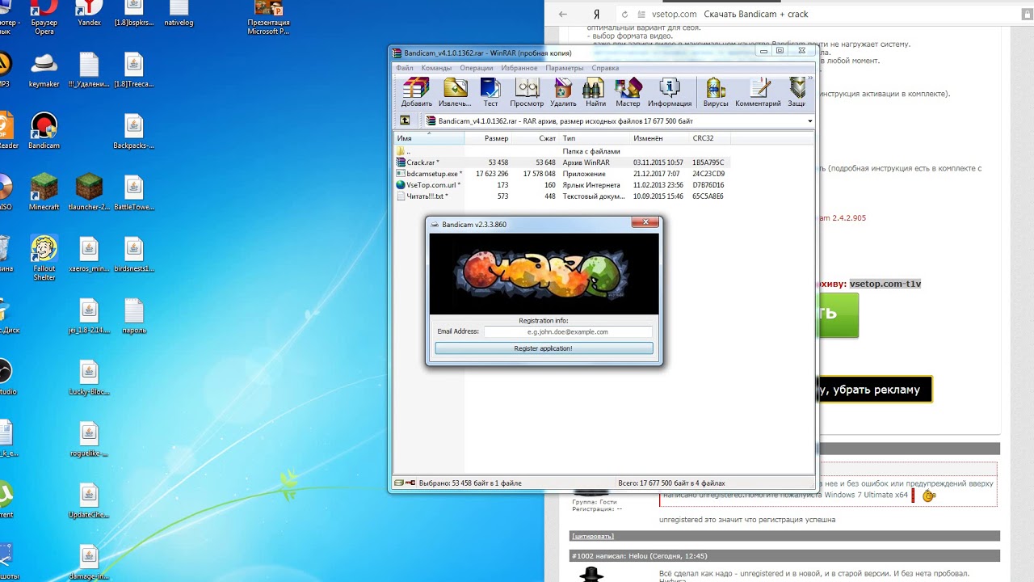The width and height of the screenshot is (1034, 582).
Task: Sort the list by the Размер column header
Action: point(488,138)
